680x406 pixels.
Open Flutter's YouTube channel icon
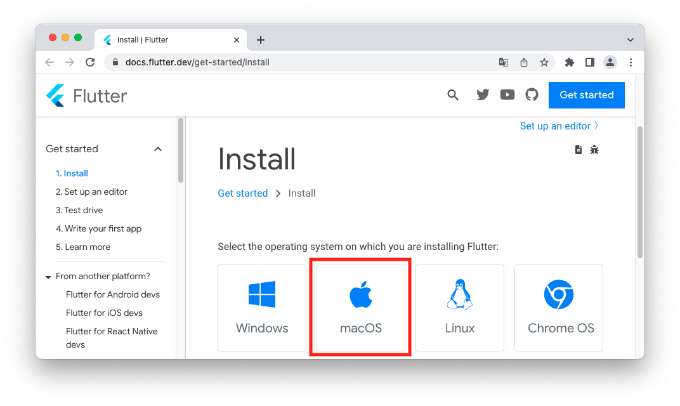[507, 95]
